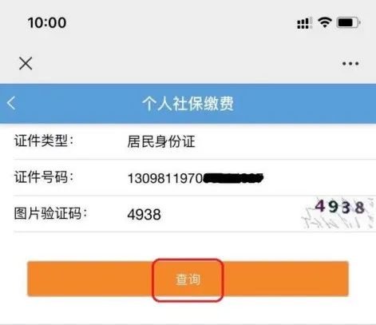376x325 pixels.
Task: Go back using the header chevron arrow
Action: [x=11, y=103]
